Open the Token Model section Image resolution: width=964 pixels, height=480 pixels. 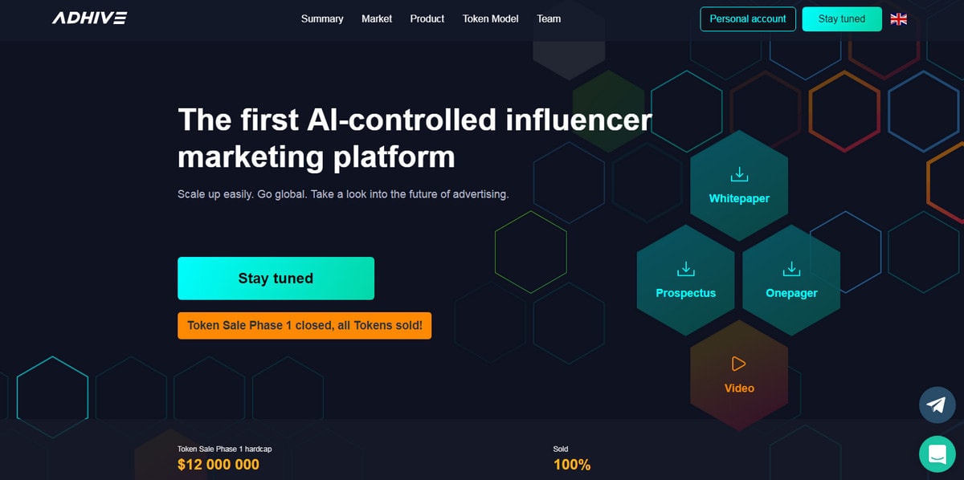click(x=491, y=18)
